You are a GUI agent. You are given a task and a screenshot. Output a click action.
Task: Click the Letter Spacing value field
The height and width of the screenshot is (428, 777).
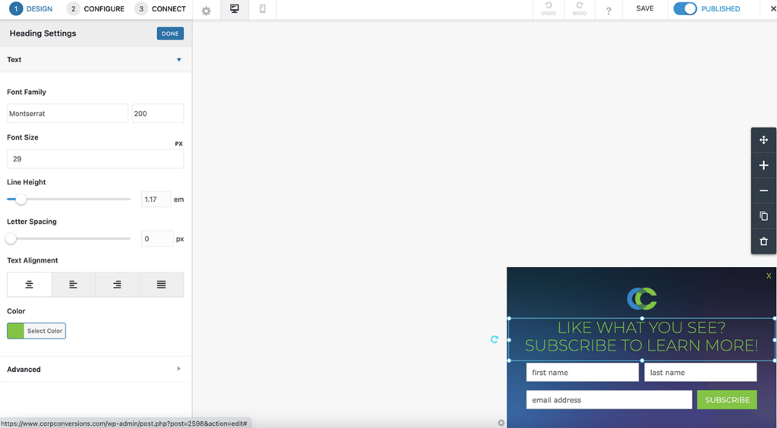coord(157,239)
